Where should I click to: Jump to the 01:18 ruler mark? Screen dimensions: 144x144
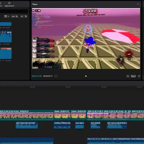coord(32,87)
